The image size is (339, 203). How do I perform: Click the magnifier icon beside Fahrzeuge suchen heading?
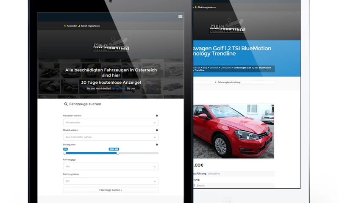coord(66,104)
